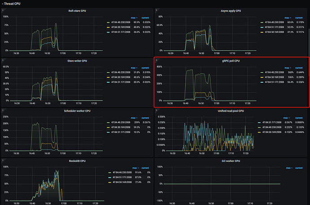Sort Raft store CPU legend by max
The width and height of the screenshot is (310, 205).
click(x=134, y=17)
